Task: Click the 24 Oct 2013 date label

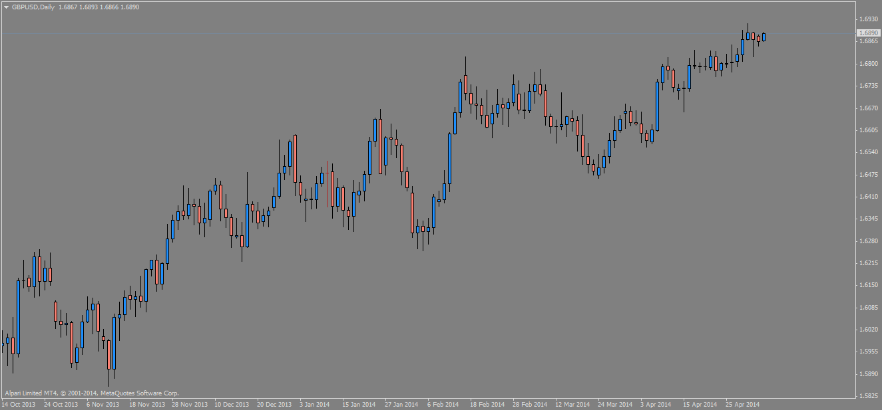Action: [61, 404]
